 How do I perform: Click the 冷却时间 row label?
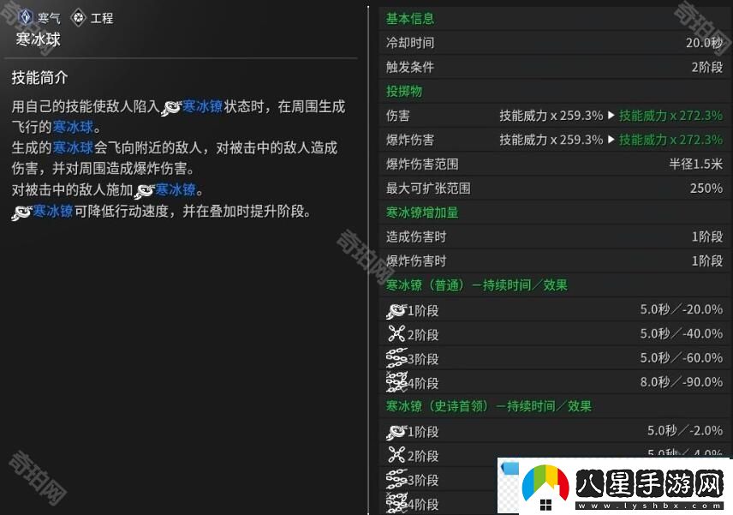410,43
